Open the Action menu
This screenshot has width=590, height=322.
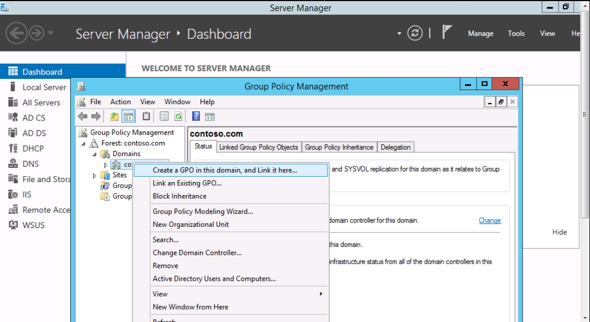tap(120, 102)
